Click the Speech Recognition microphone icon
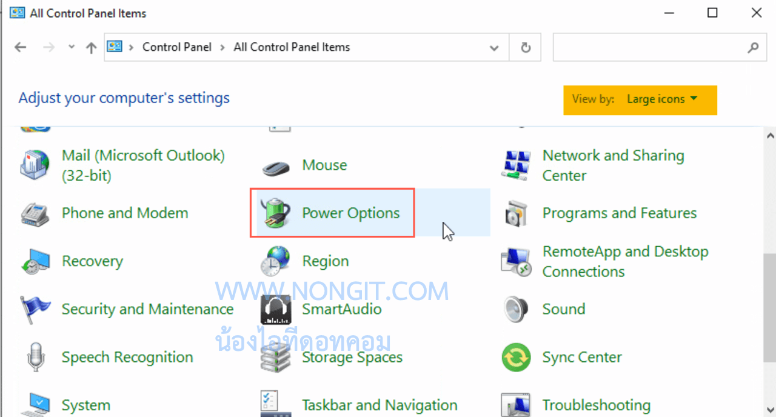This screenshot has width=776, height=417. click(x=35, y=357)
